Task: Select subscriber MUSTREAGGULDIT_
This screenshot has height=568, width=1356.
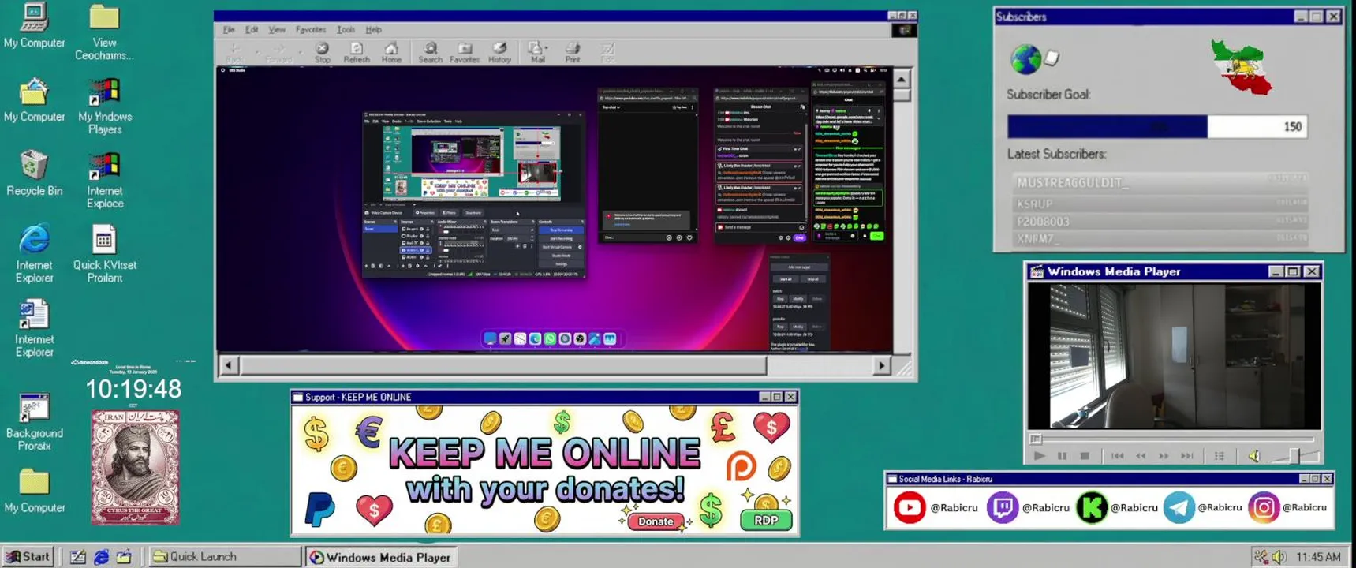Action: click(1160, 182)
